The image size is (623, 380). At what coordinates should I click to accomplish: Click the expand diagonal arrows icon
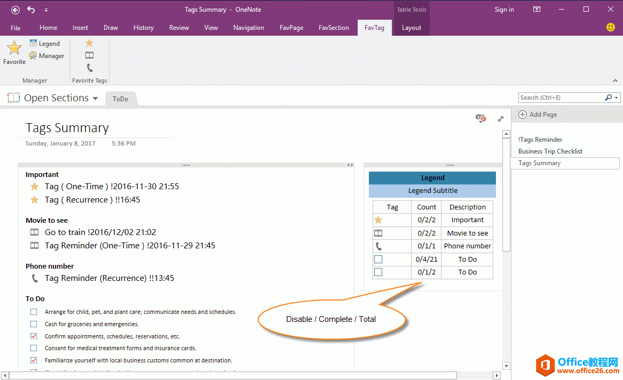[500, 119]
